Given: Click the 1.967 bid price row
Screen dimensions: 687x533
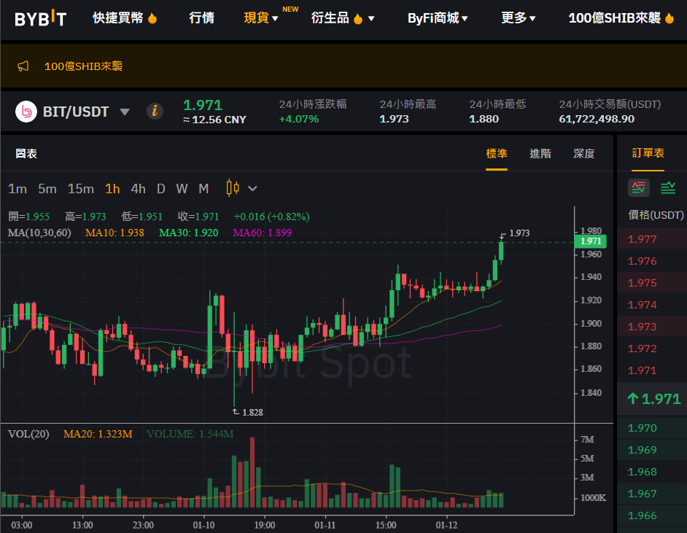Looking at the screenshot, I should [652, 494].
